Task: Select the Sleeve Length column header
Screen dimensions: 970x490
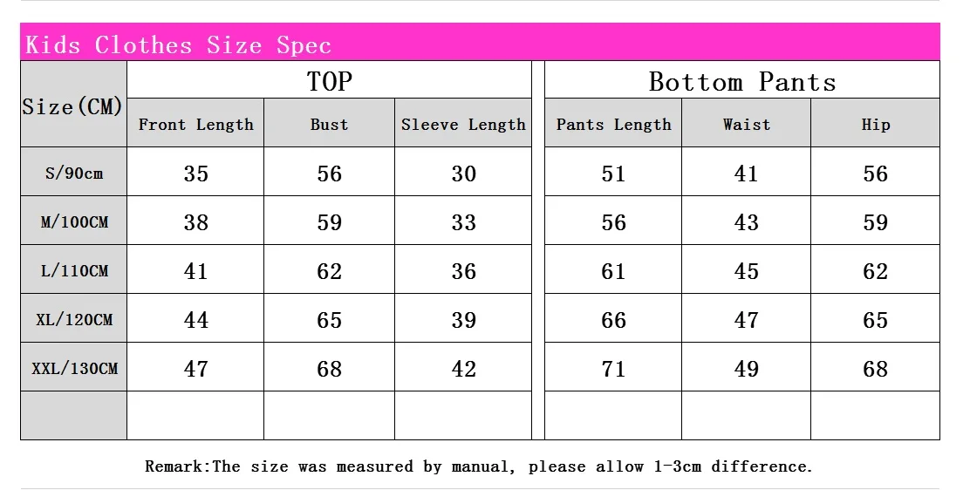Action: point(462,123)
